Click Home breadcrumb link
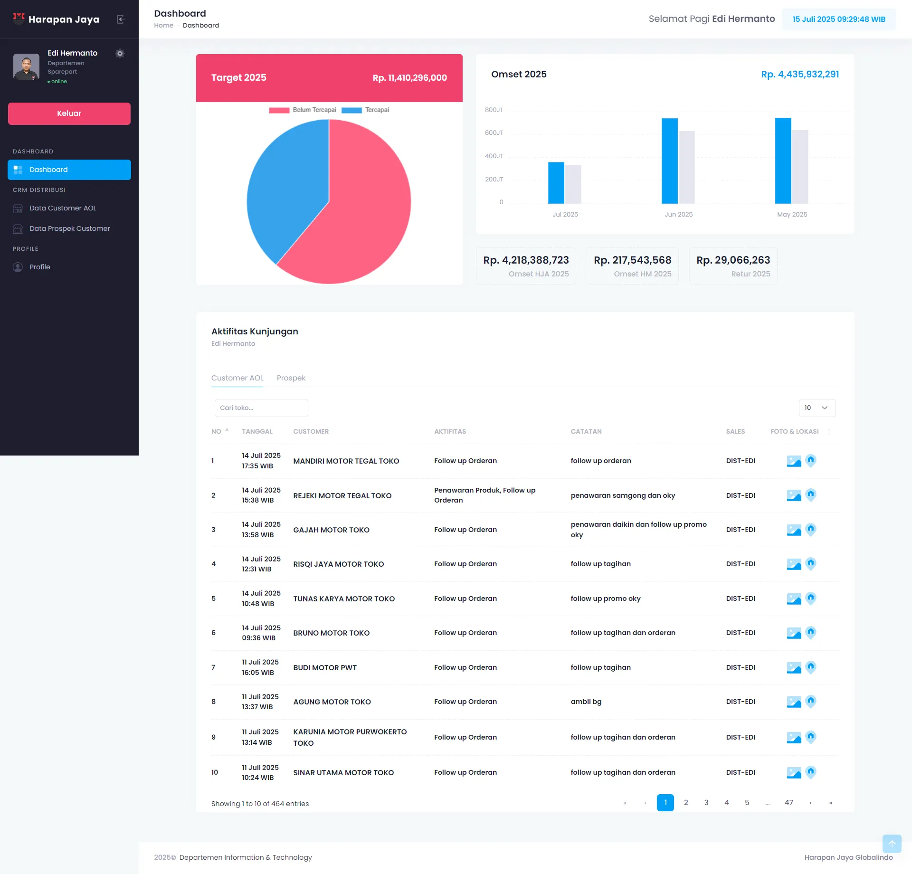 click(163, 26)
